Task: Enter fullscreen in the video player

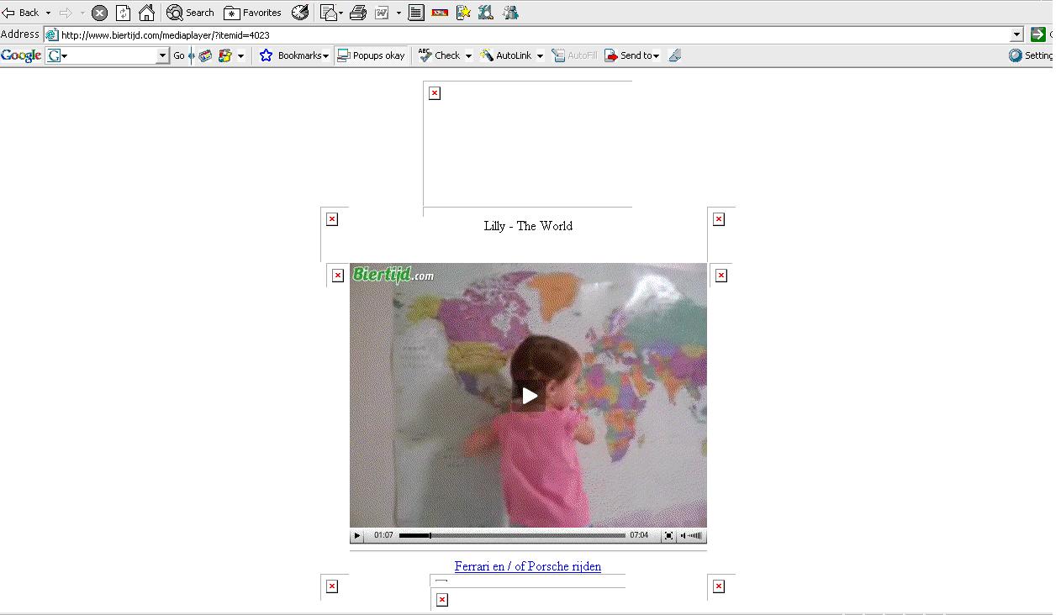Action: coord(668,535)
